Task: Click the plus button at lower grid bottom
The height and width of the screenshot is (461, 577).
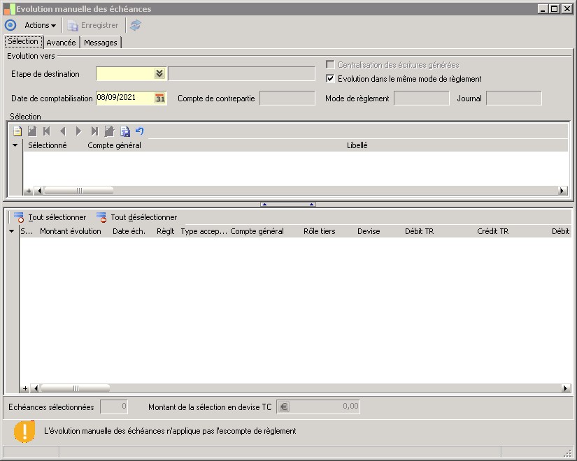Action: click(25, 388)
